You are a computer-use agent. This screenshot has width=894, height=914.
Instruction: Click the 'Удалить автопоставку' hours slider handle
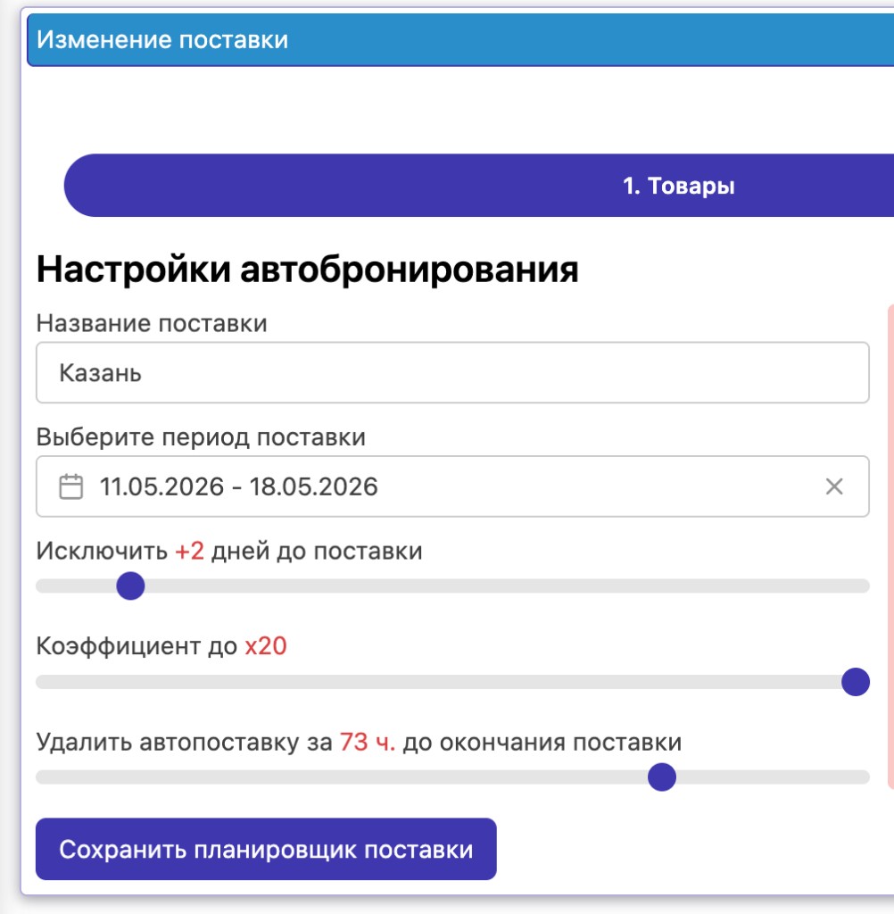tap(662, 777)
